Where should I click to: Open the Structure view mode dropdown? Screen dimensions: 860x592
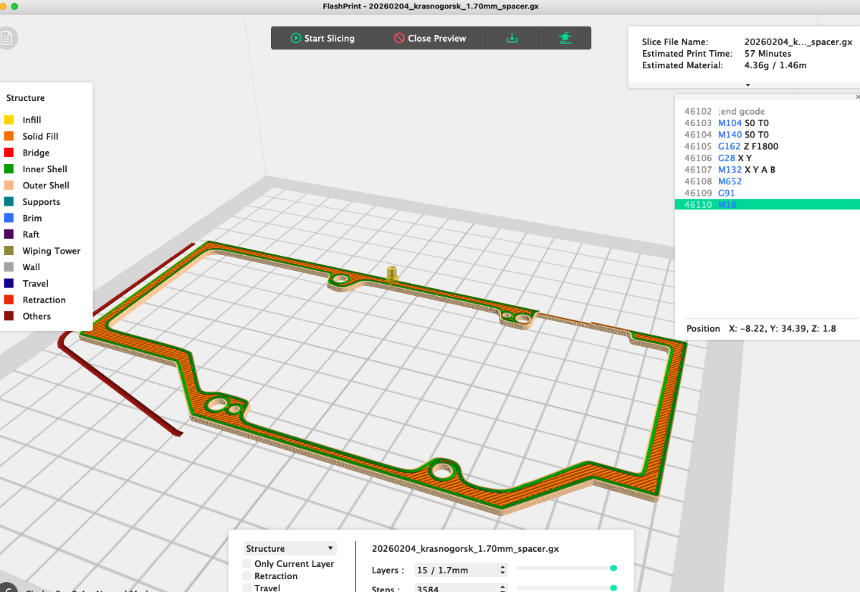point(290,548)
